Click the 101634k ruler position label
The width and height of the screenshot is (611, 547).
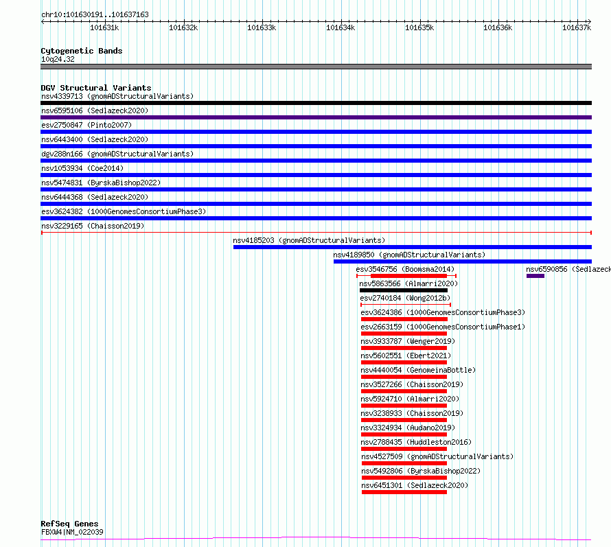click(341, 27)
